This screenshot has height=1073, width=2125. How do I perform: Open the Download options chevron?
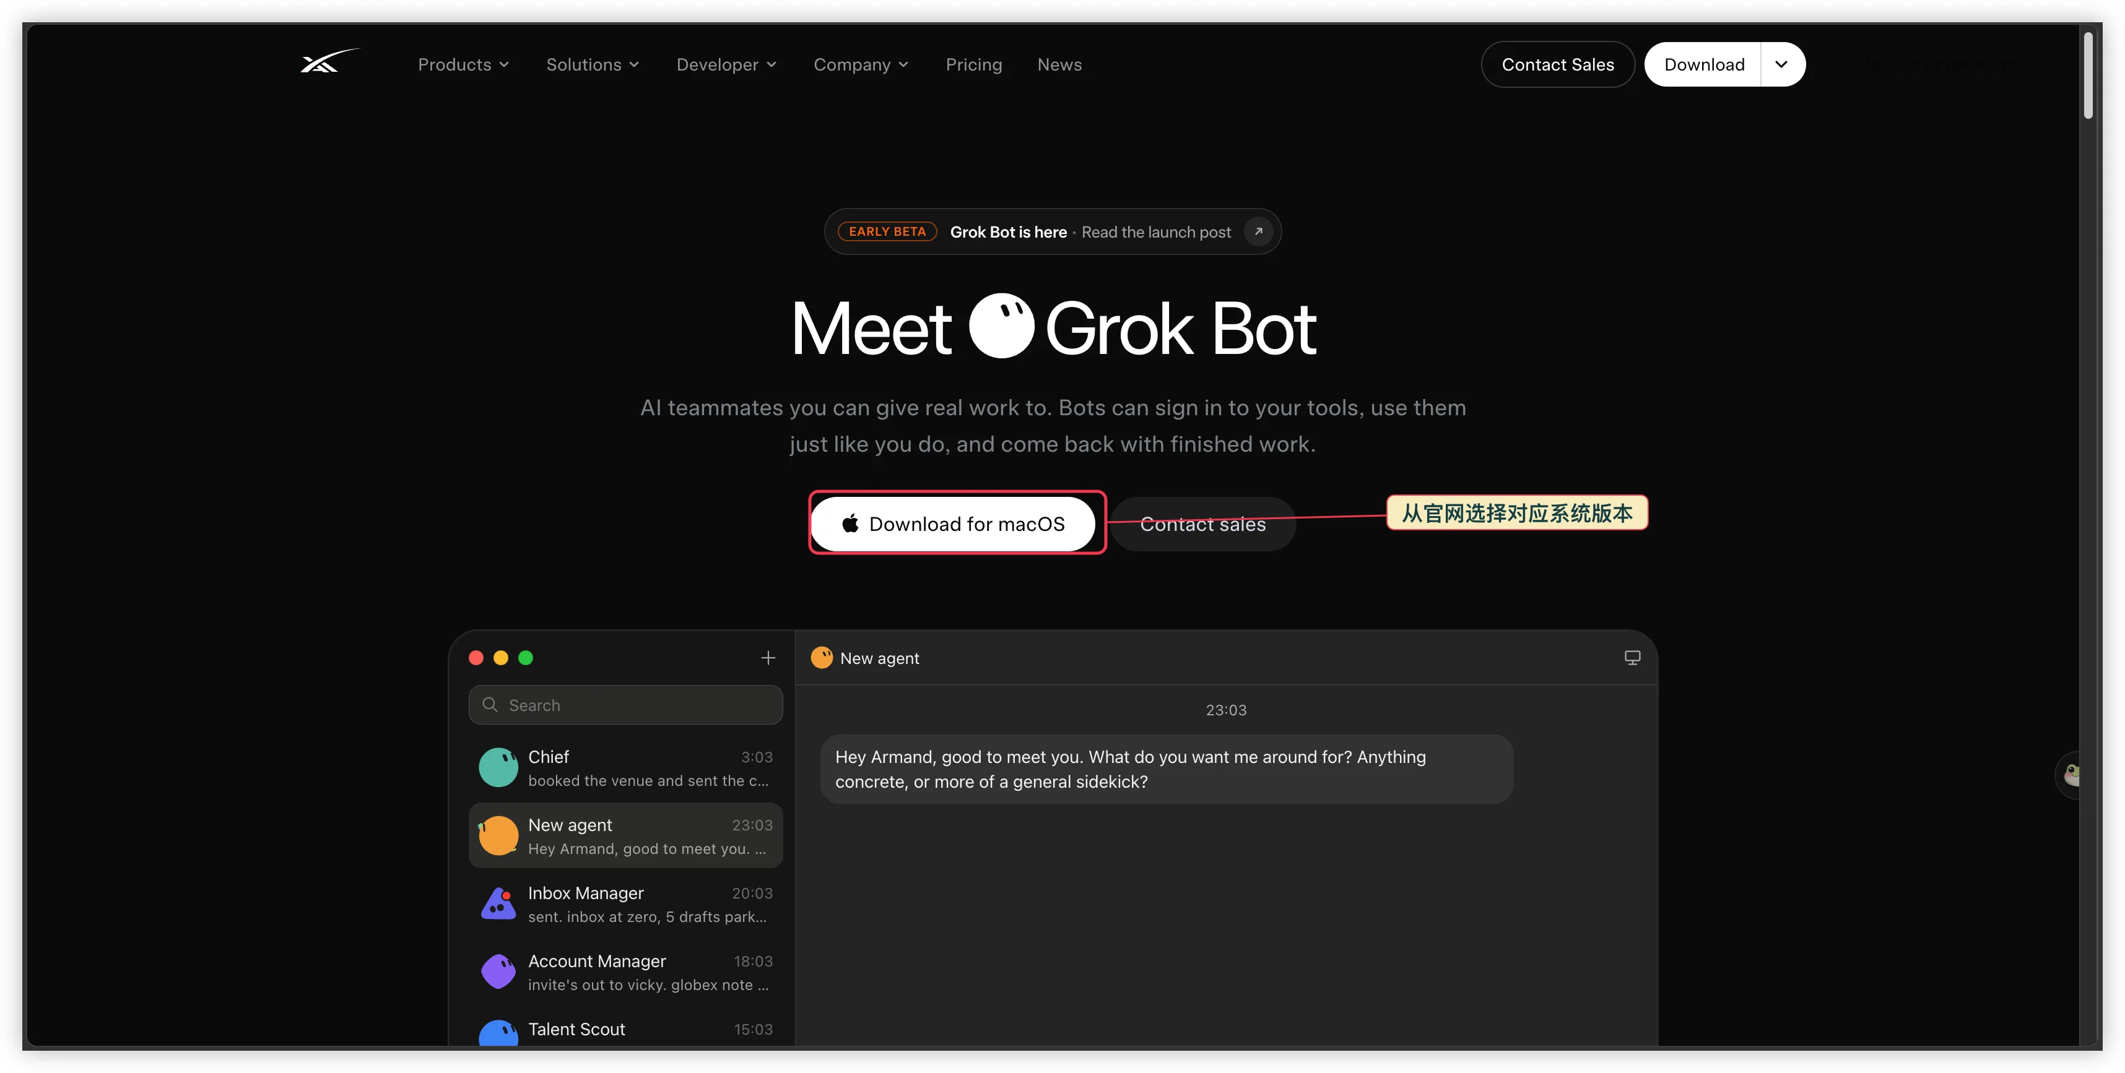pos(1782,64)
